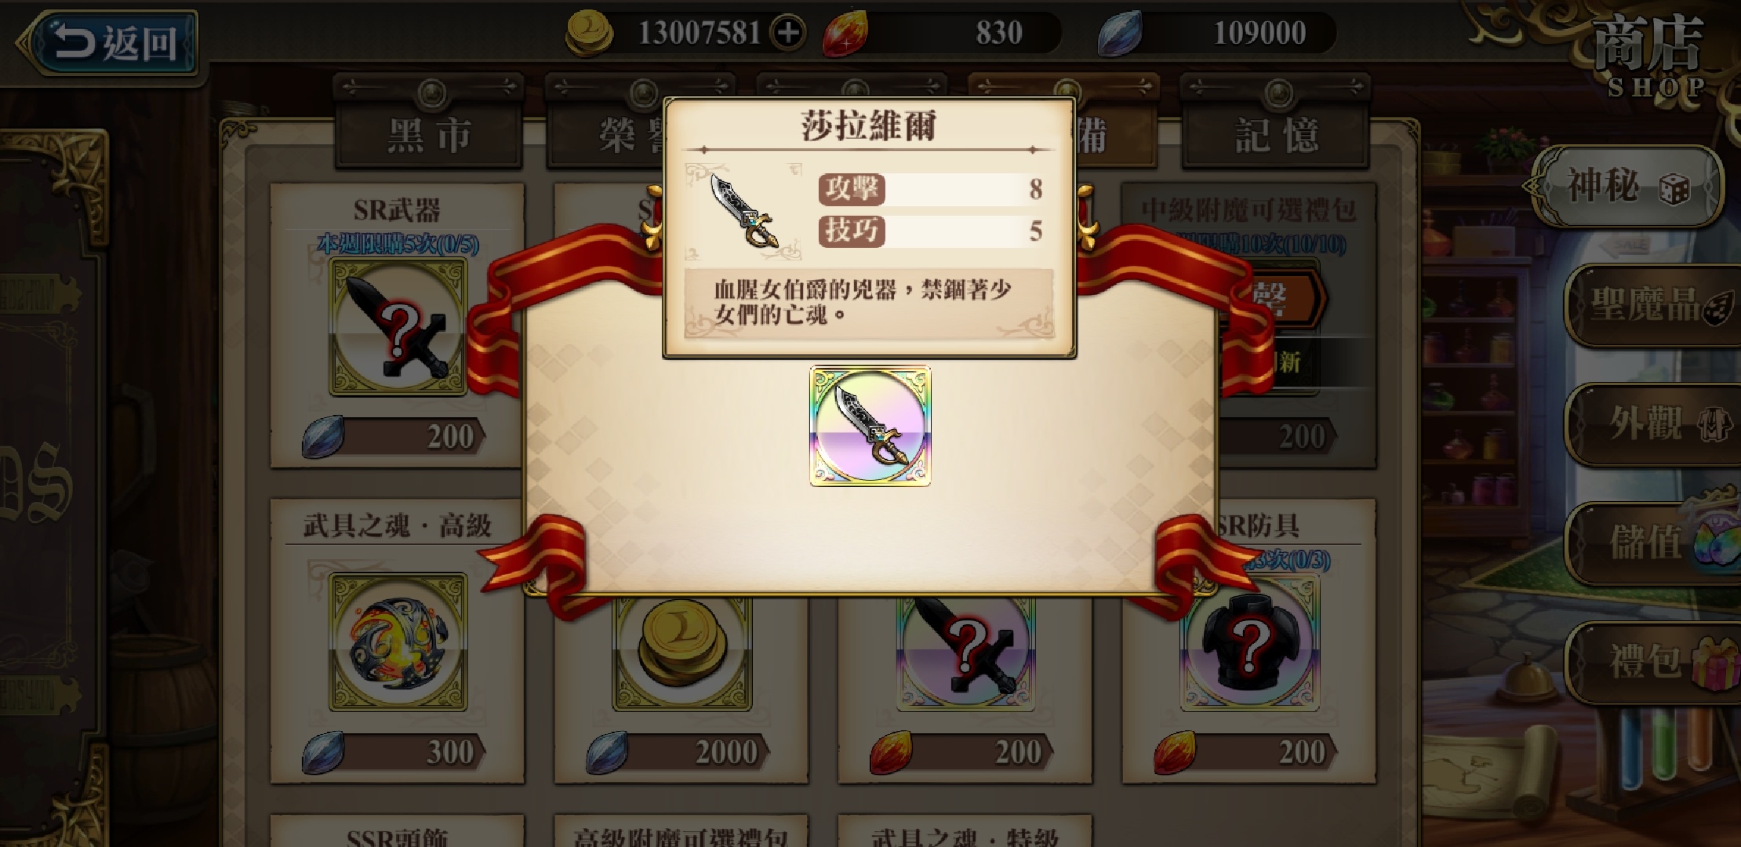
Task: Click the plus icon beside the gold amount
Action: pos(787,33)
